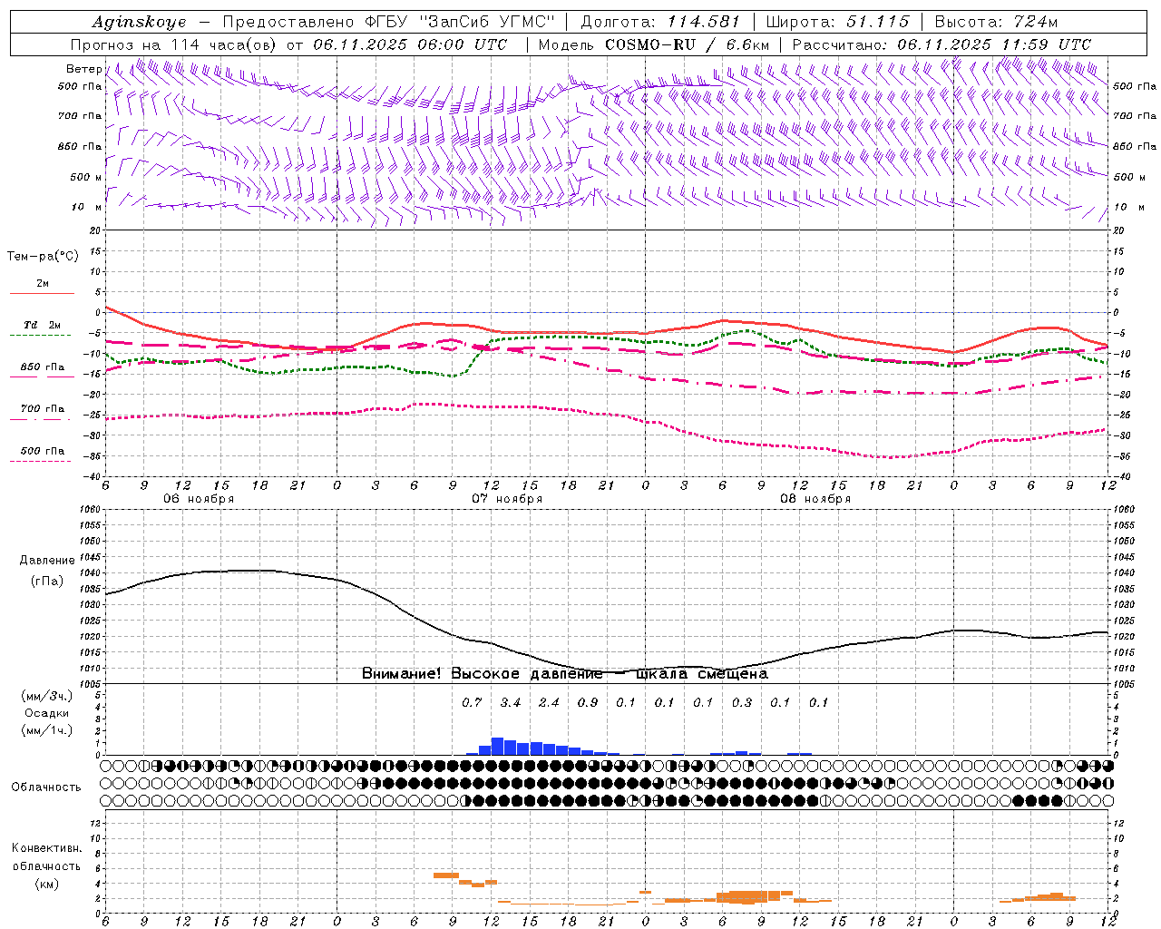The width and height of the screenshot is (1161, 929).
Task: Click the 08 ноября date label
Action: pos(815,499)
